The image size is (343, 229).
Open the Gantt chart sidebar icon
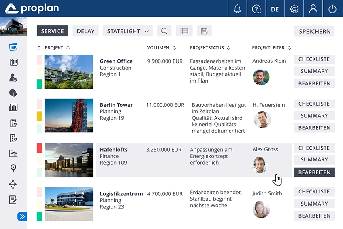(13, 153)
